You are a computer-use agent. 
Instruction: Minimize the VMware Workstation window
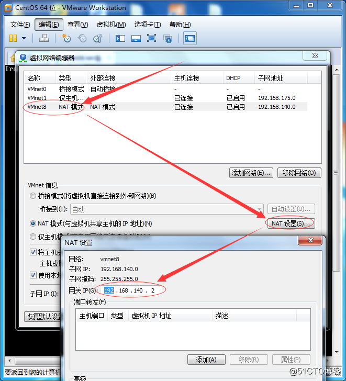coord(296,6)
